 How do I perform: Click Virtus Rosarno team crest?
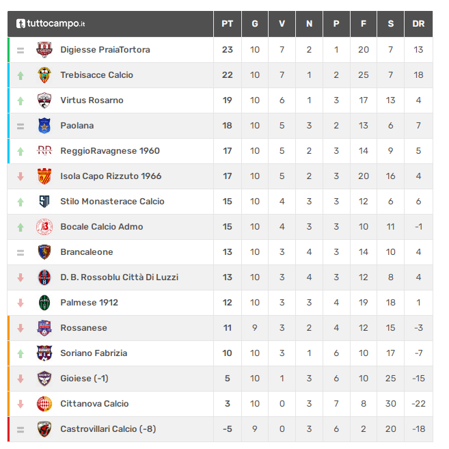tap(44, 100)
